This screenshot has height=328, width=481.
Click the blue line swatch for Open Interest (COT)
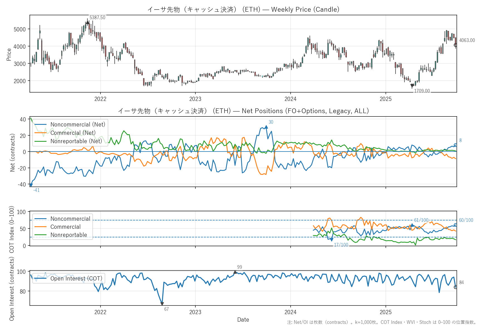point(40,279)
